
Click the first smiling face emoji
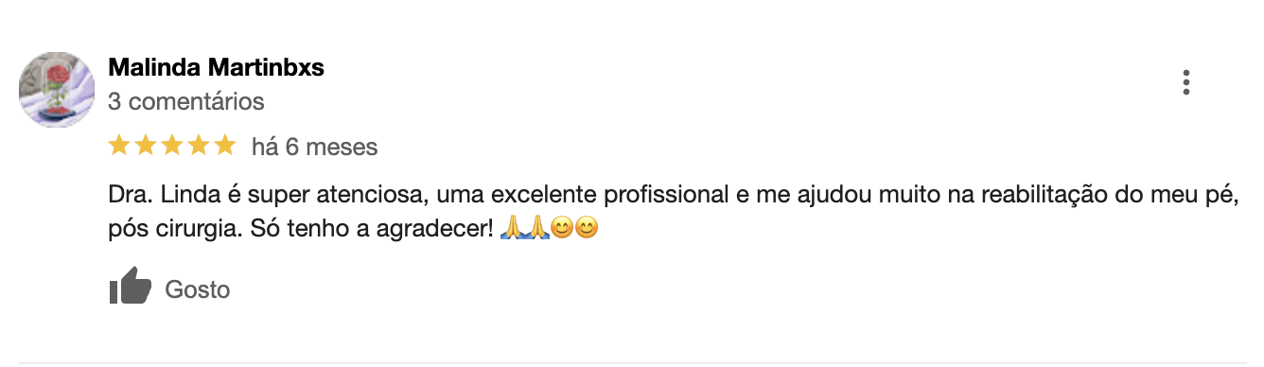[x=562, y=228]
